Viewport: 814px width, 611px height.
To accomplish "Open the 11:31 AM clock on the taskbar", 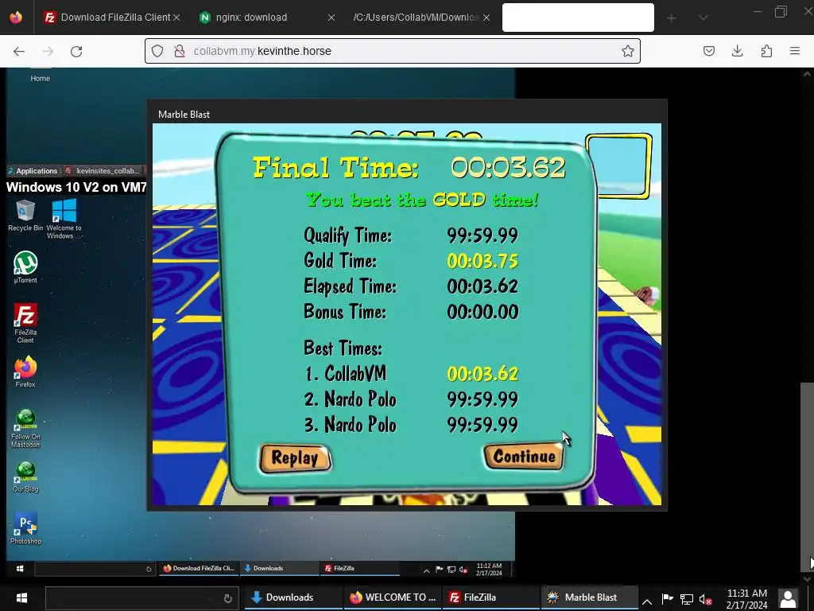I will point(746,598).
